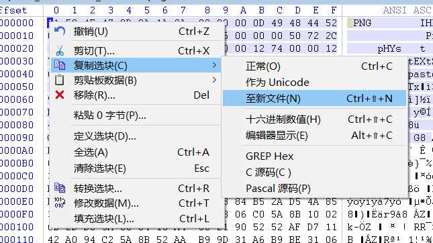Screen dimensions: 433x243
Task: Click the convert icon beside 转换选块
Action: point(60,188)
